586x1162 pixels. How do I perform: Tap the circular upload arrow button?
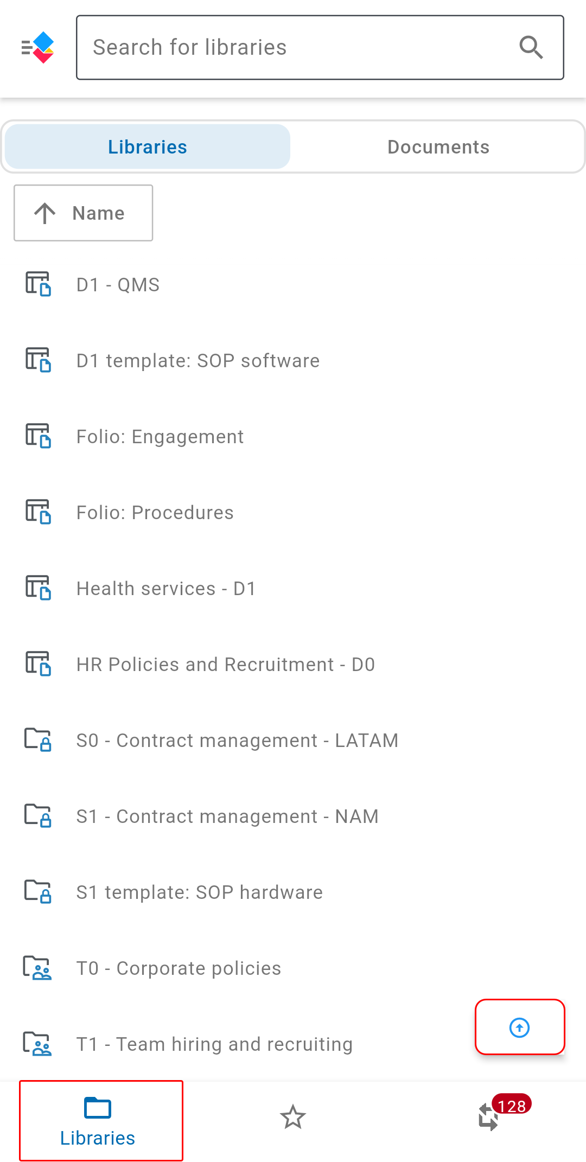(x=520, y=1027)
